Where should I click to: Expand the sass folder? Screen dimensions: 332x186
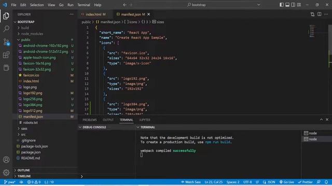click(45, 129)
